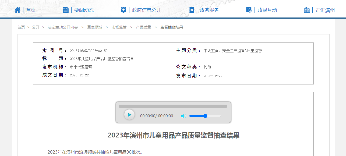Open the 政民互动 navigation menu item
This screenshot has height=156, width=346.
pyautogui.click(x=267, y=10)
